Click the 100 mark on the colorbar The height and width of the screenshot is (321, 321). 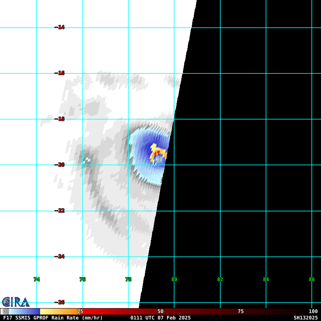coord(313,311)
